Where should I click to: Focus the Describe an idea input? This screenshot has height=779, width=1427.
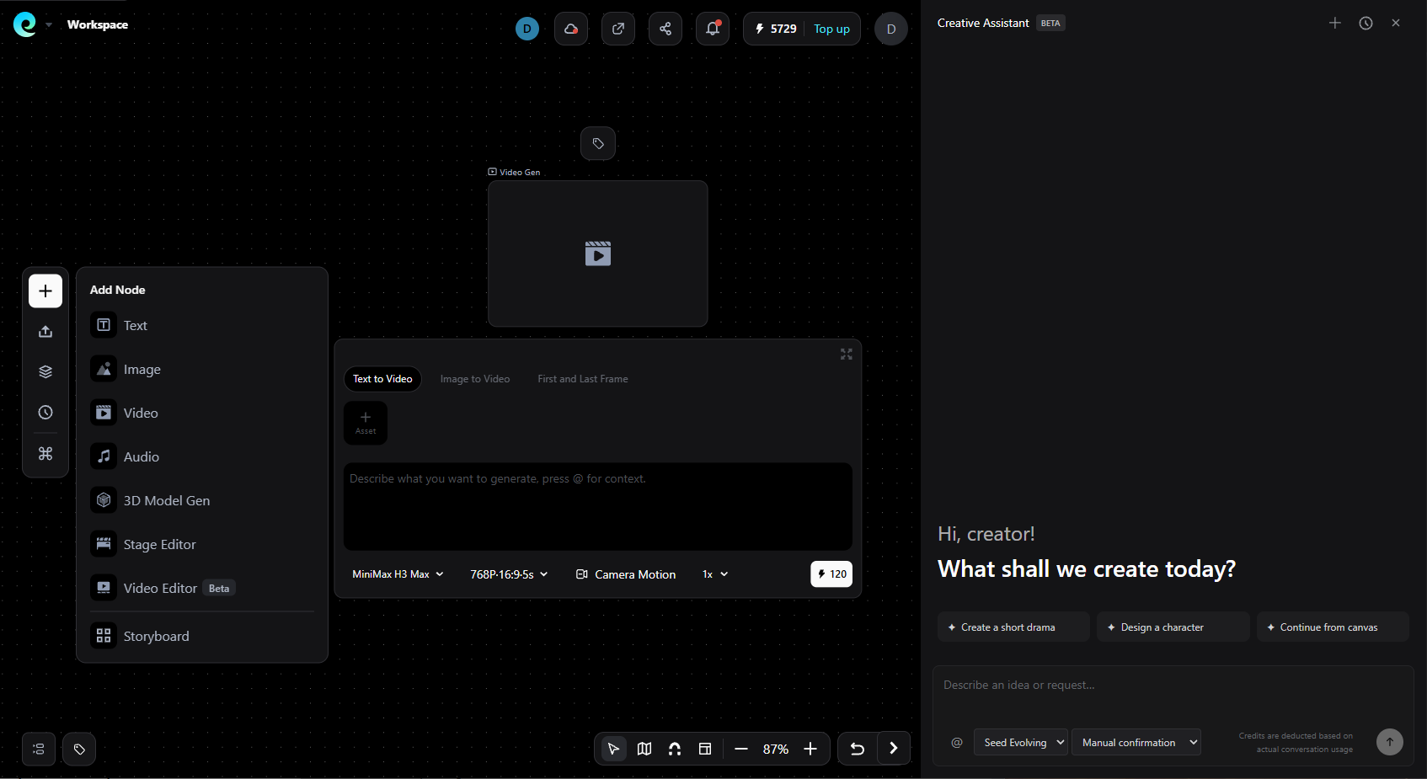1173,696
